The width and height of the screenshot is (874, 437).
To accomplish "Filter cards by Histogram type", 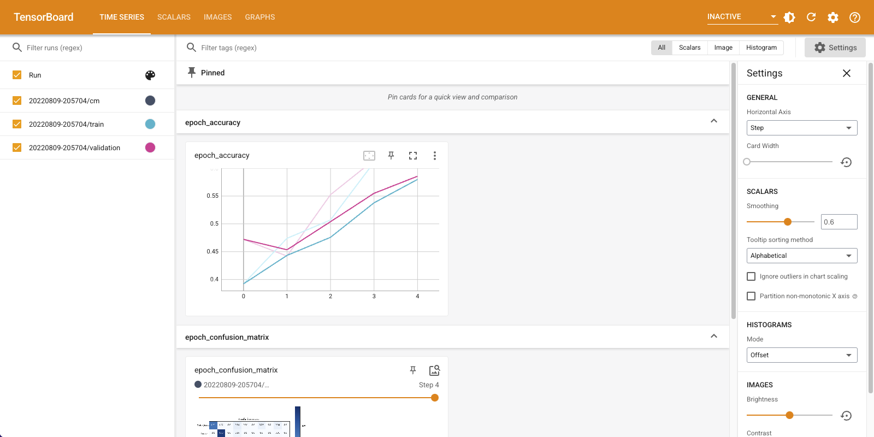I will pyautogui.click(x=761, y=48).
